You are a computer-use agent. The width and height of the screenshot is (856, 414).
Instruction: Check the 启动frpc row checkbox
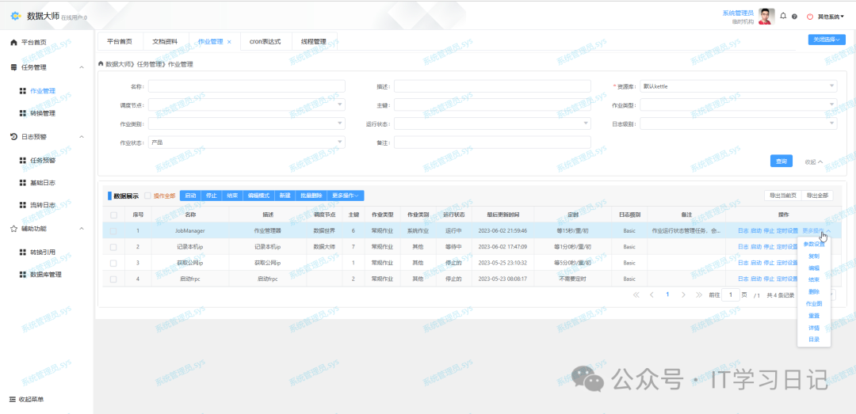113,279
